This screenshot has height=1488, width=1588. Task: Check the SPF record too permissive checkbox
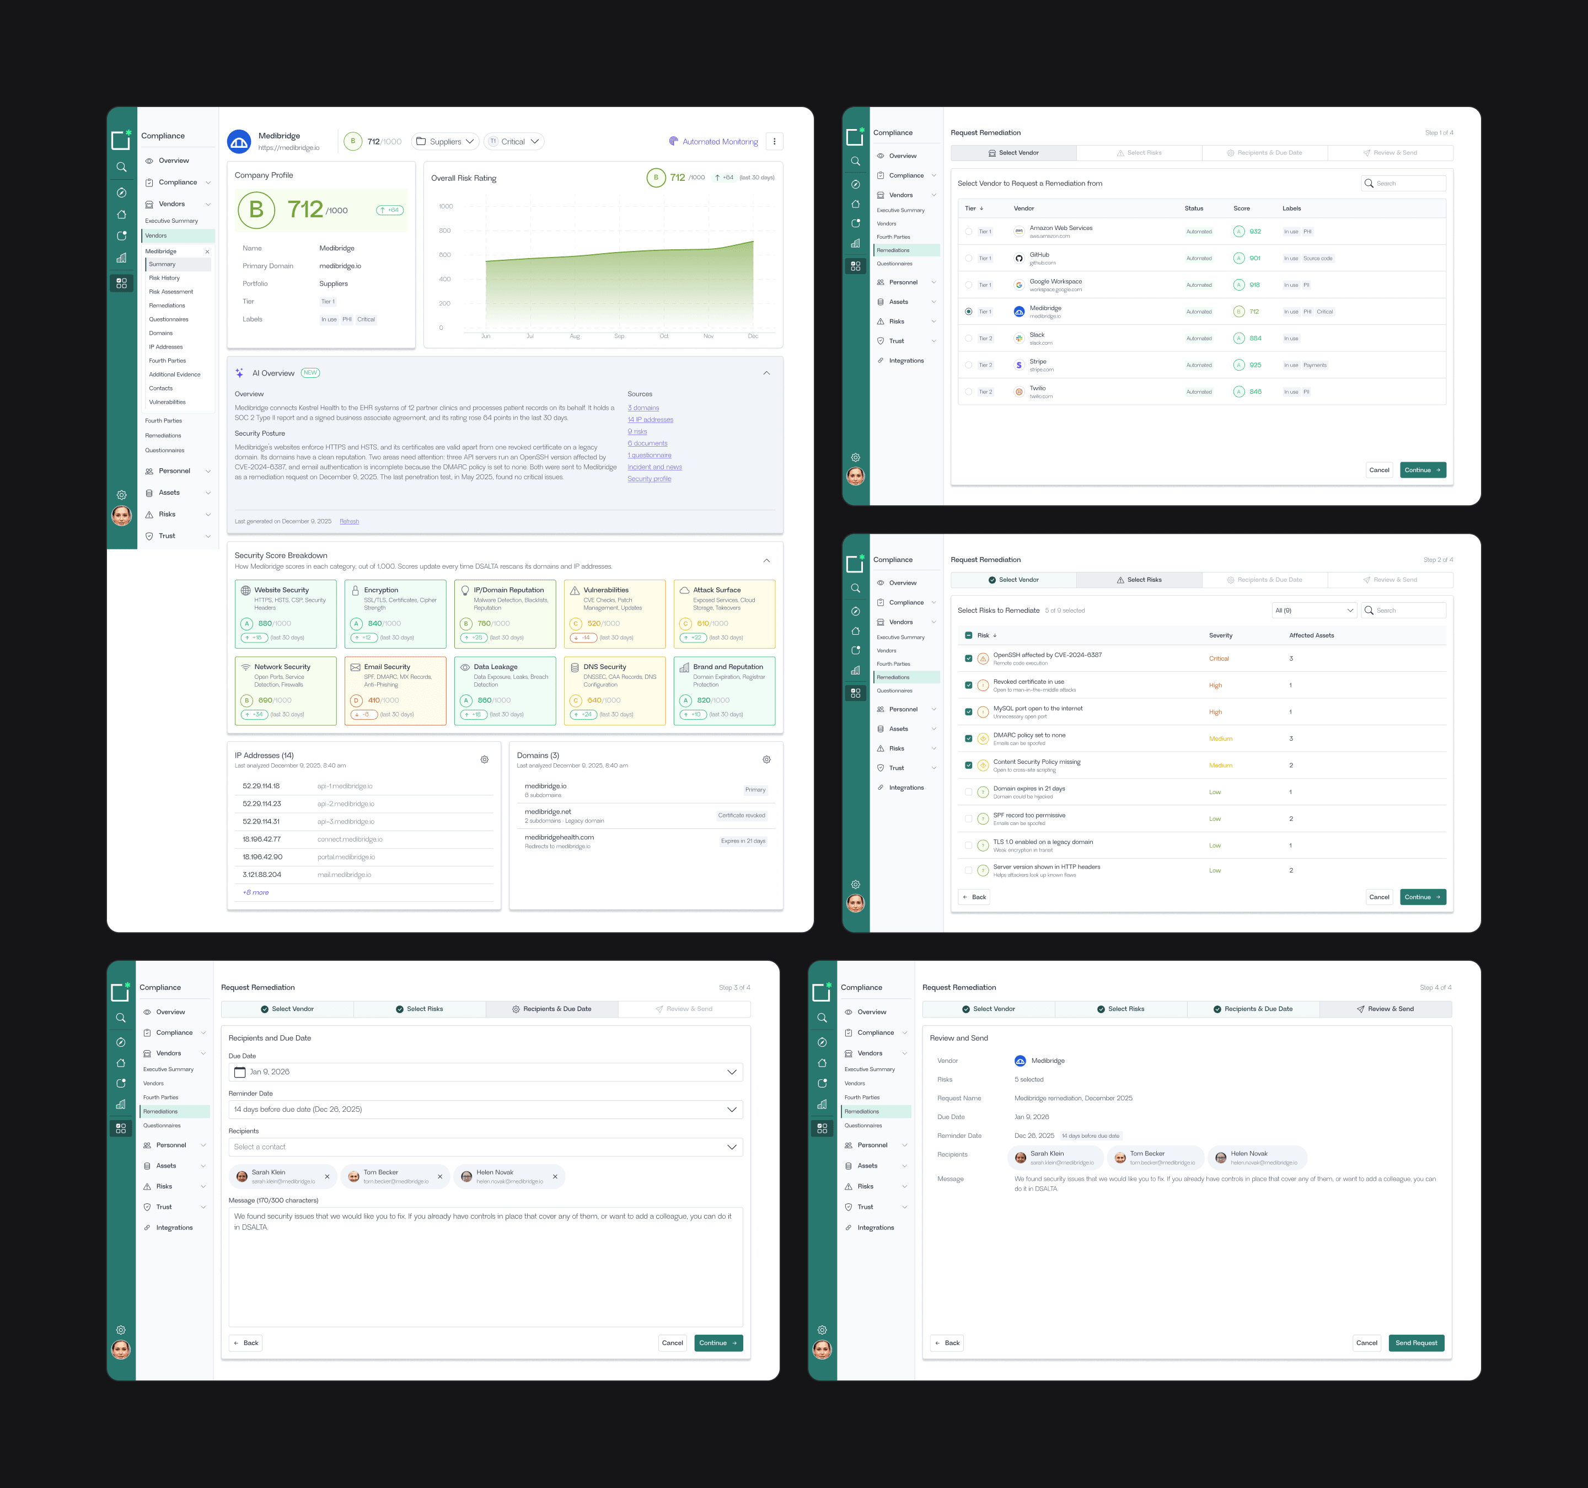(x=969, y=818)
